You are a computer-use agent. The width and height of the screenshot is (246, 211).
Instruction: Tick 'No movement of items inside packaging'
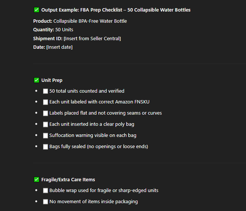(45, 202)
